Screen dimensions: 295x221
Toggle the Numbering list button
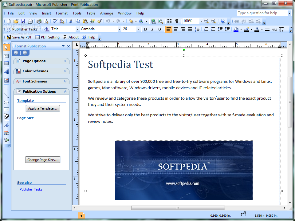(x=206, y=29)
